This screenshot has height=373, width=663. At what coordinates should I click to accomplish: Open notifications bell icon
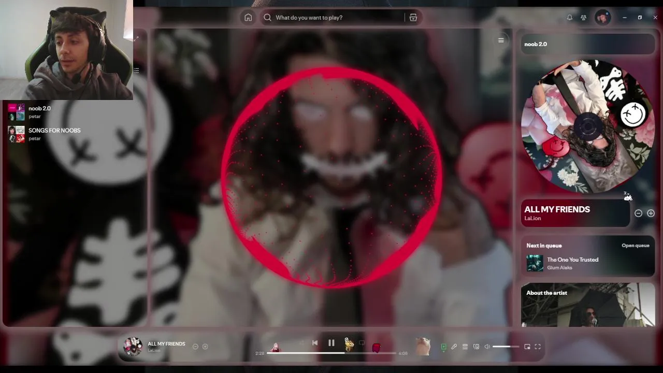[x=570, y=18]
